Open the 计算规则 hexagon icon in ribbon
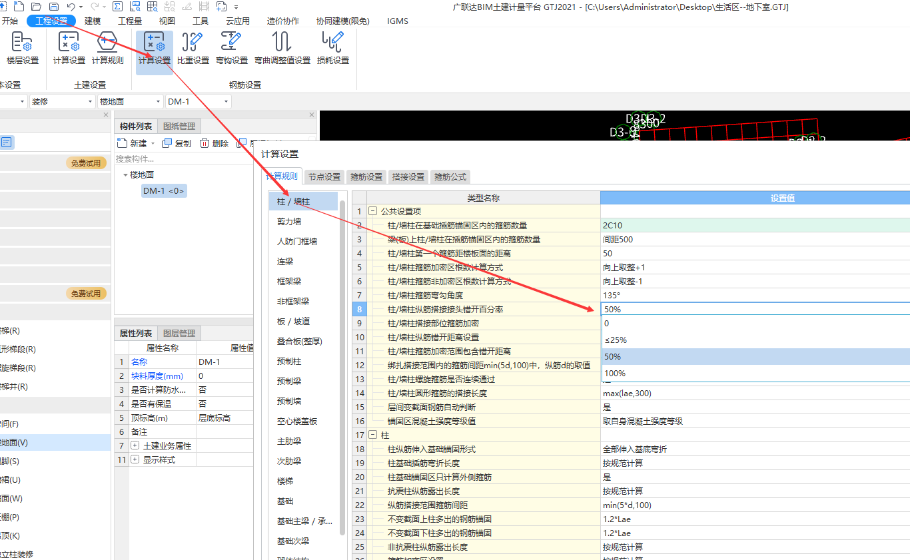This screenshot has width=910, height=560. 107,49
